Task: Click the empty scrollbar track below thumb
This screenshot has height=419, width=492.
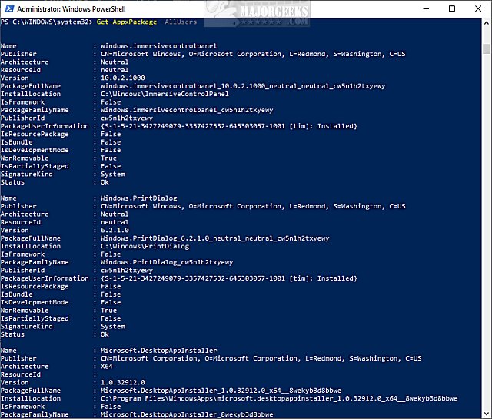Action: point(486,231)
